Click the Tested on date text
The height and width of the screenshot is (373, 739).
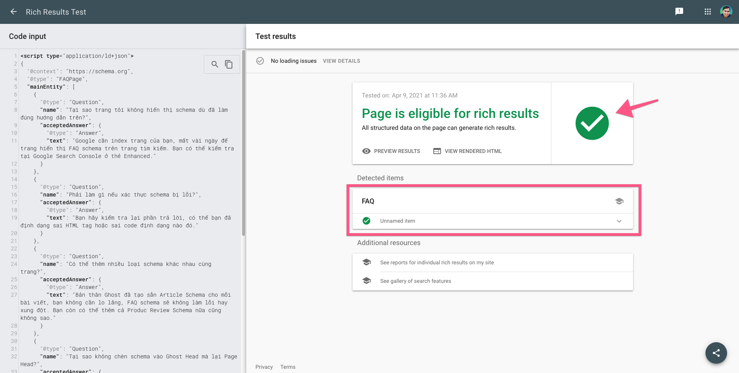(x=410, y=96)
